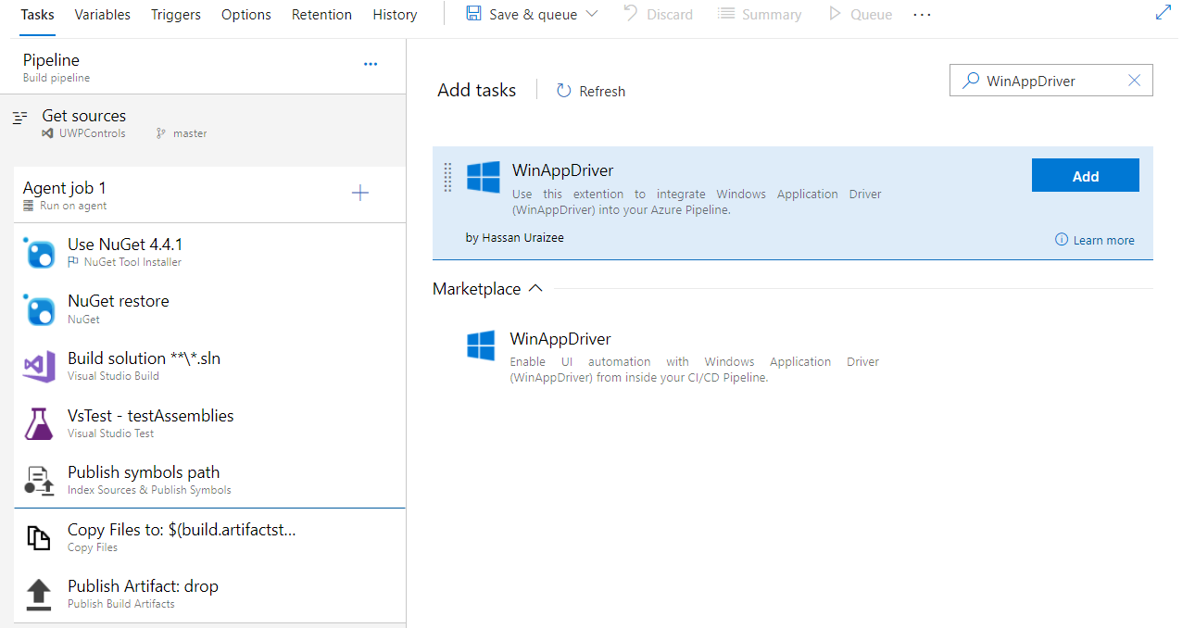Click the 'by Hassan Uraizee' author text
The height and width of the screenshot is (628, 1195).
click(515, 238)
